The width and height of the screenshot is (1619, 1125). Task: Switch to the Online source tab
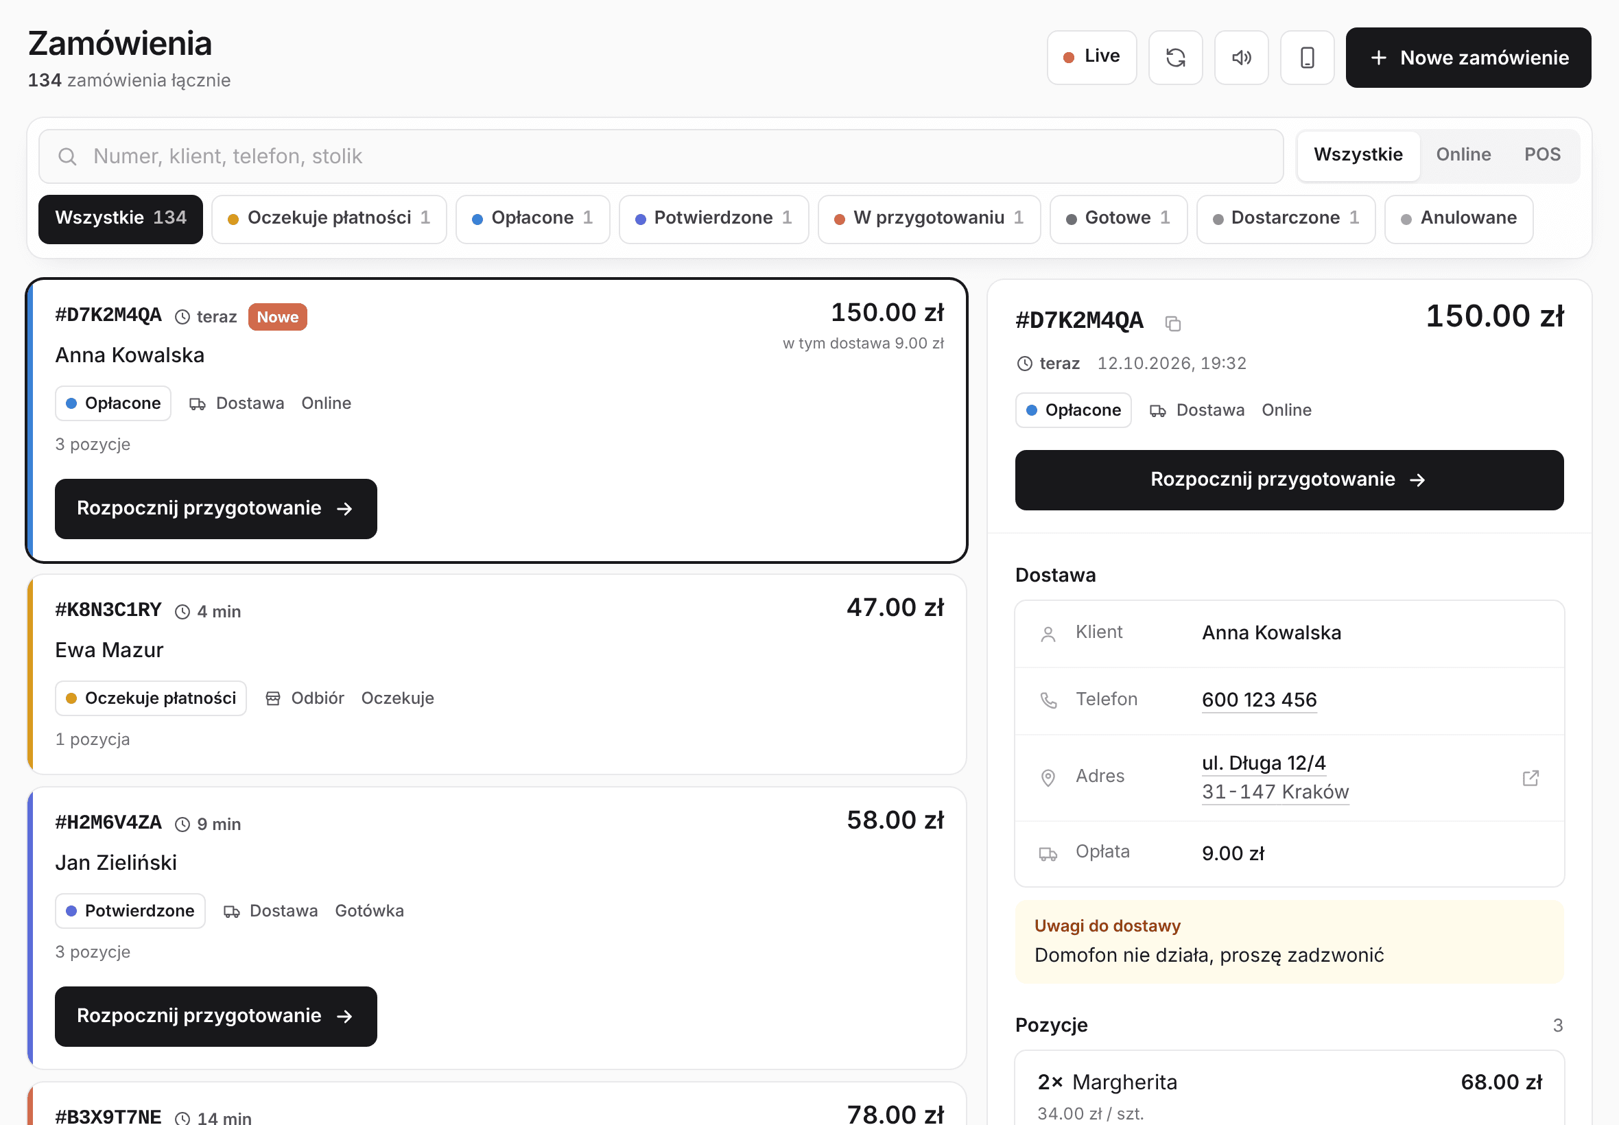[1463, 155]
